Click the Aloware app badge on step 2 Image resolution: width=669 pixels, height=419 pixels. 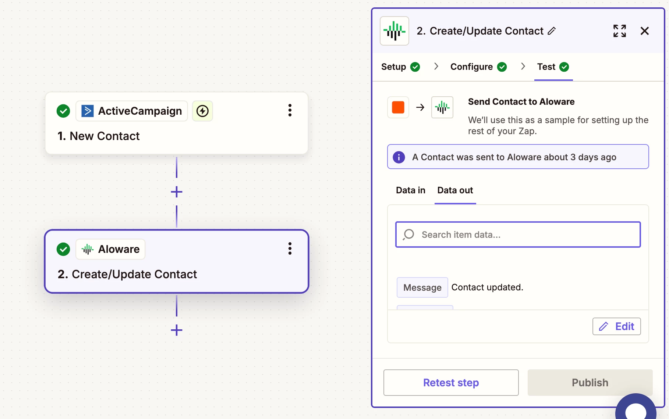pos(110,249)
